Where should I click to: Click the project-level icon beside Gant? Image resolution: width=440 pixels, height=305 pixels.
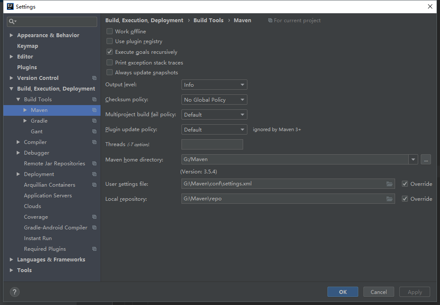94,131
